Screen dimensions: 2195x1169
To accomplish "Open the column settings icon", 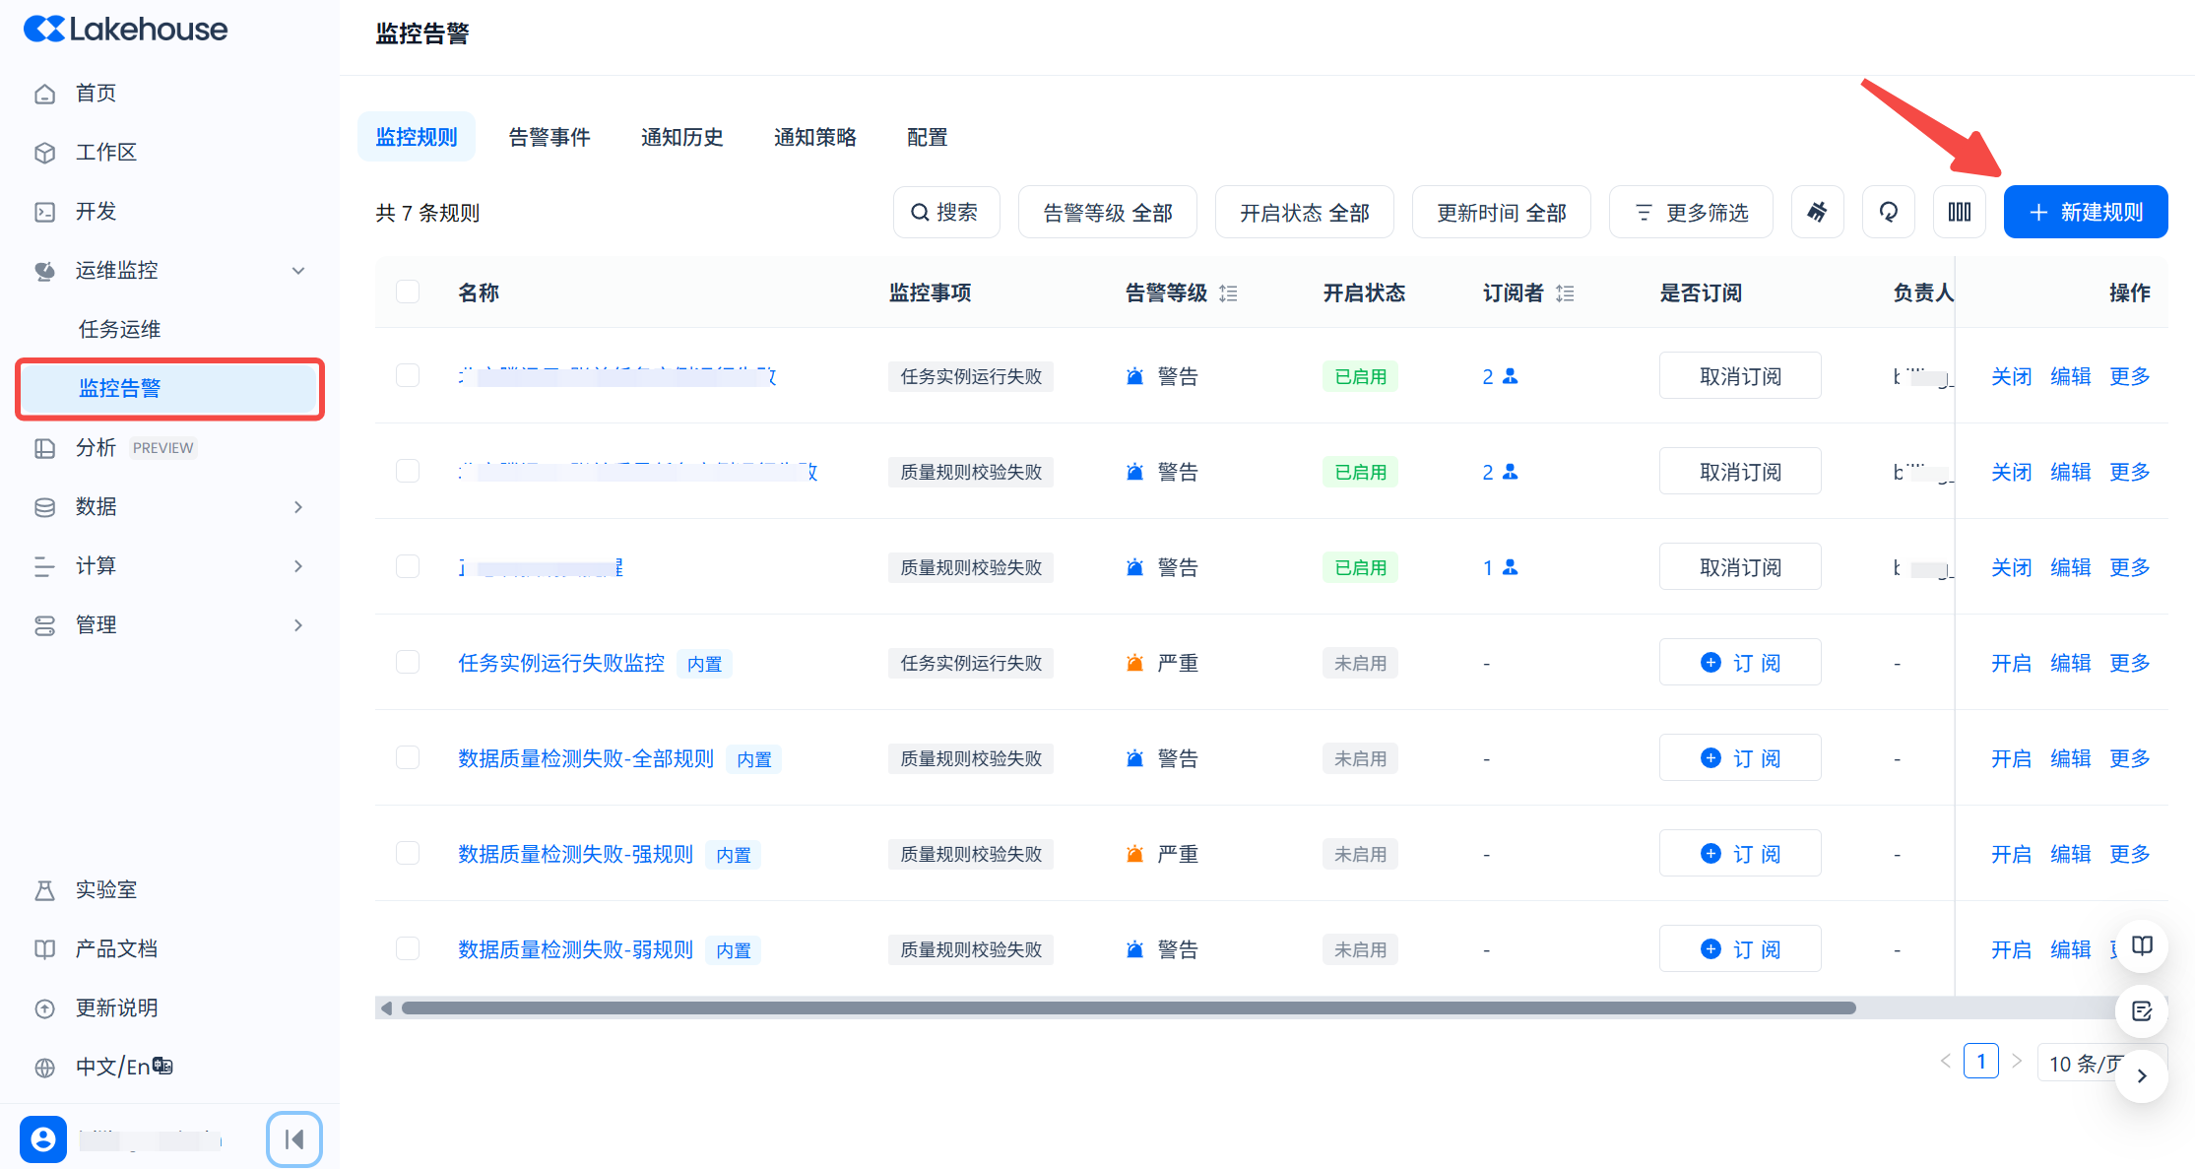I will 1959,212.
